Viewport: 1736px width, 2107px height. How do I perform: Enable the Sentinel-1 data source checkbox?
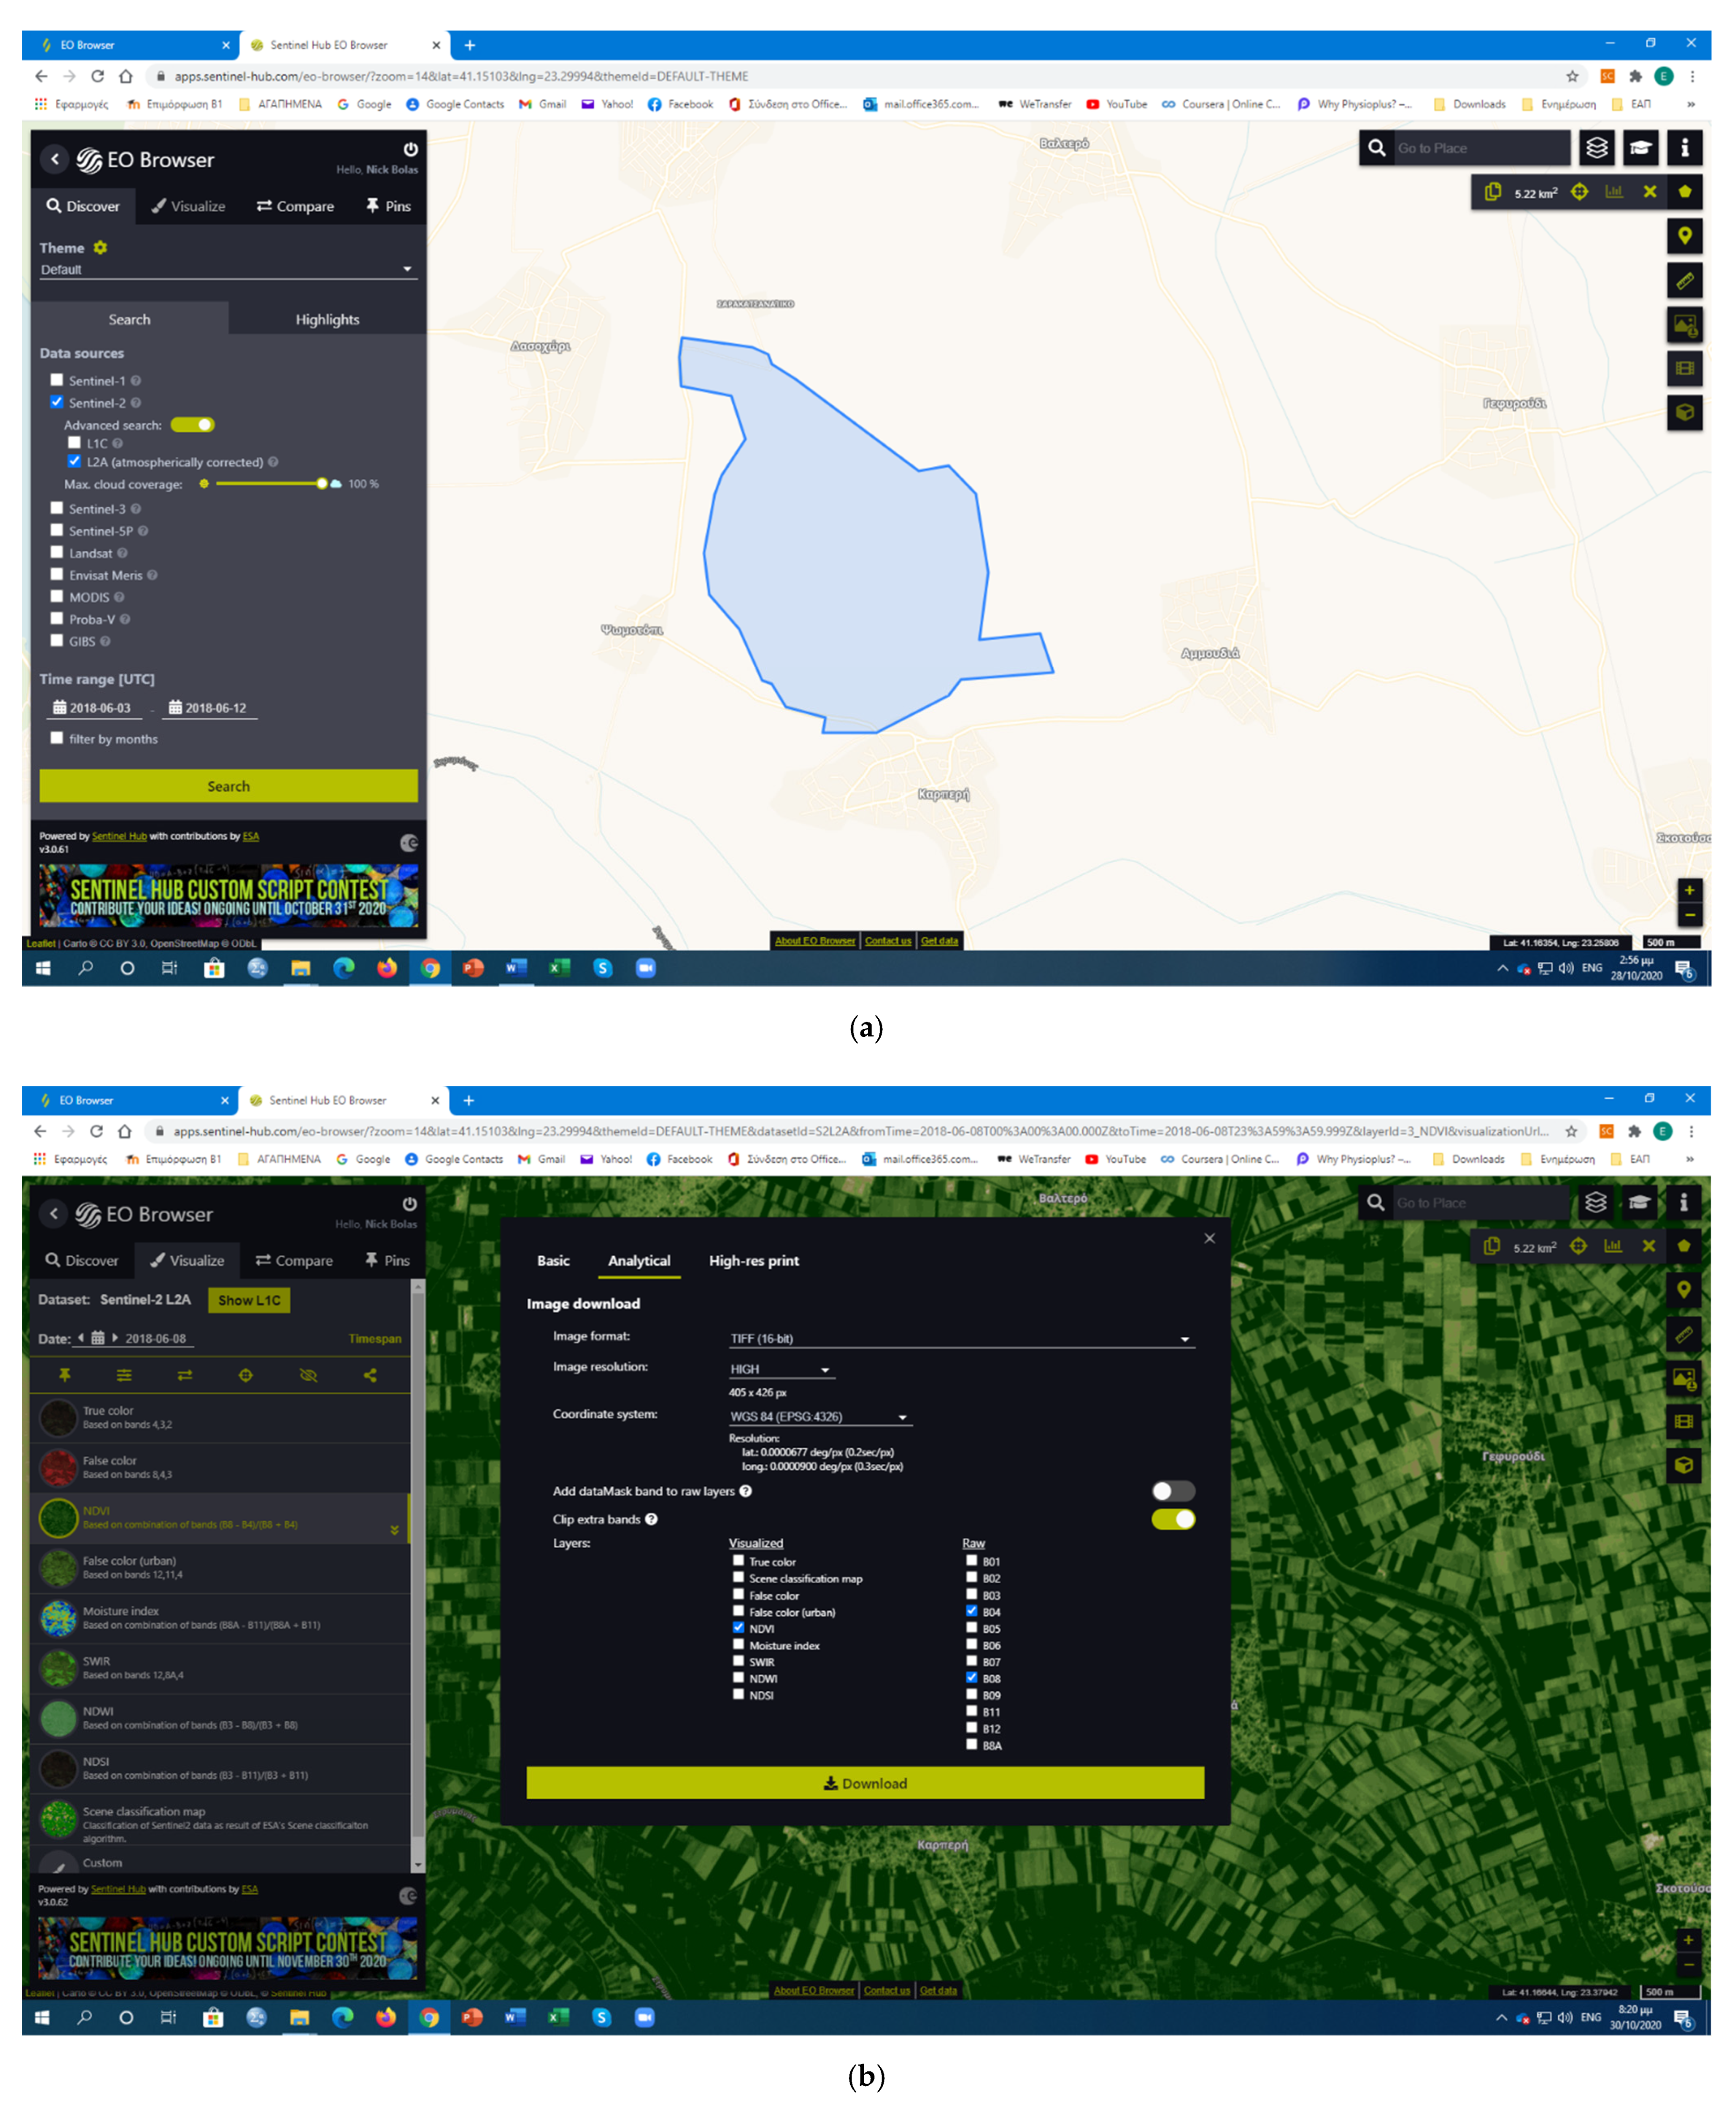(57, 380)
